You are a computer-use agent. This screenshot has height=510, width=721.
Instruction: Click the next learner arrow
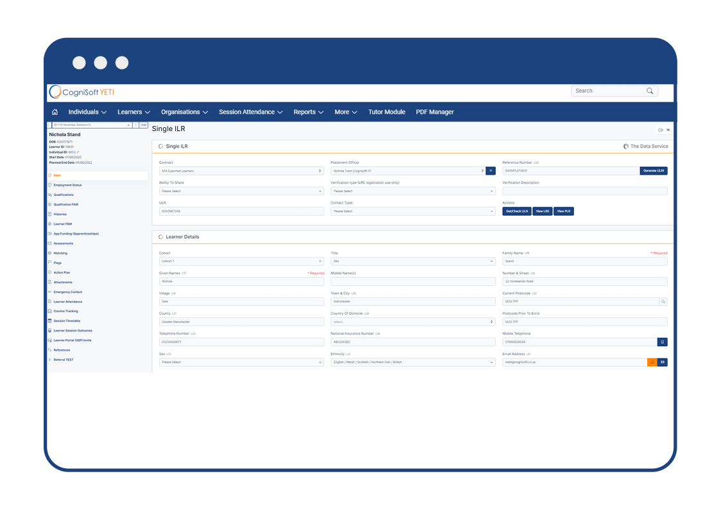pos(135,125)
